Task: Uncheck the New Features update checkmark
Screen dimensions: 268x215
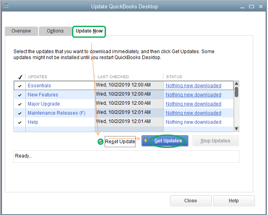Action: (x=20, y=95)
